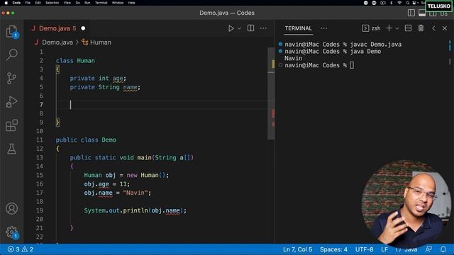The image size is (454, 255).
Task: Open notifications bell in status bar
Action: pyautogui.click(x=443, y=249)
